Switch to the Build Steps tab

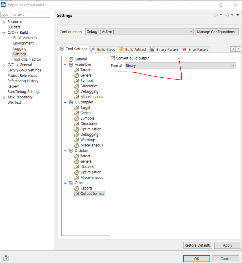(x=103, y=49)
